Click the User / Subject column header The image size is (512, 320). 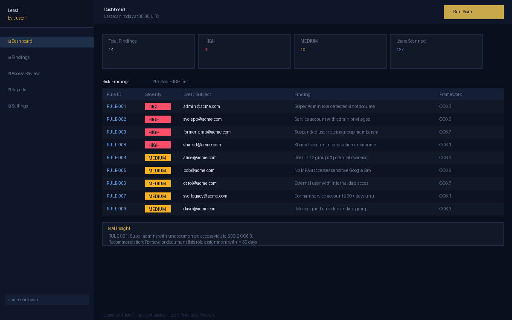(197, 94)
